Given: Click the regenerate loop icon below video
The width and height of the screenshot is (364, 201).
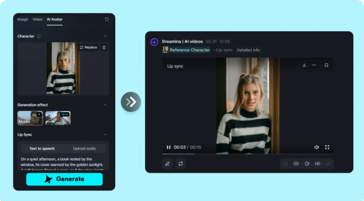Looking at the screenshot, I should [180, 164].
